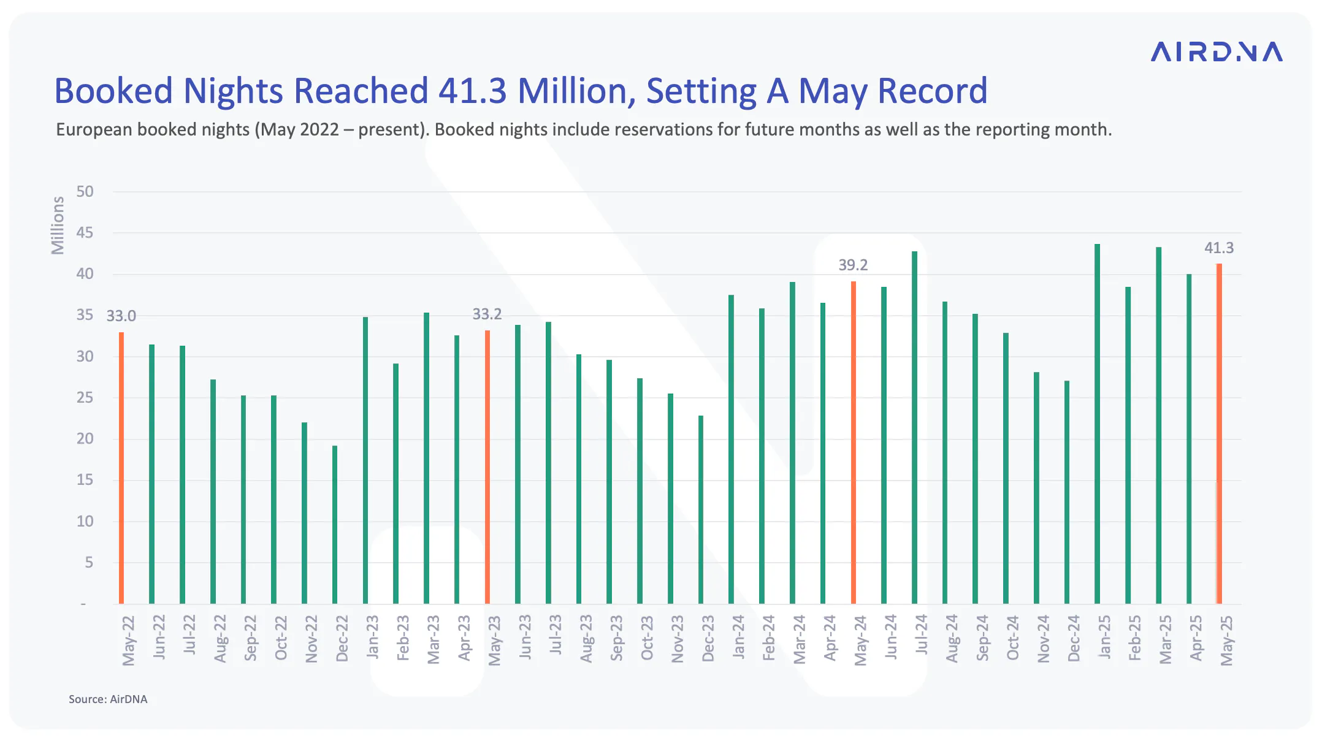Viewport: 1322px width, 738px height.
Task: Select the green Mar-25 bar
Action: click(1158, 425)
